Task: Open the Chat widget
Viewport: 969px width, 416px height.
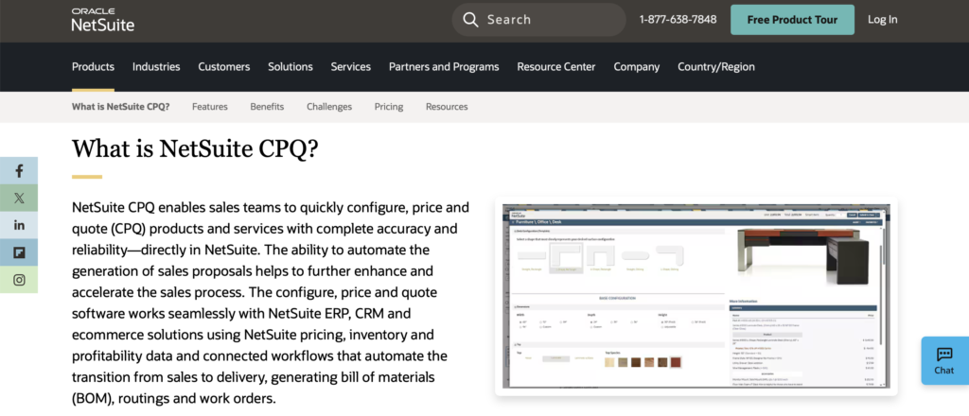Action: pos(944,361)
